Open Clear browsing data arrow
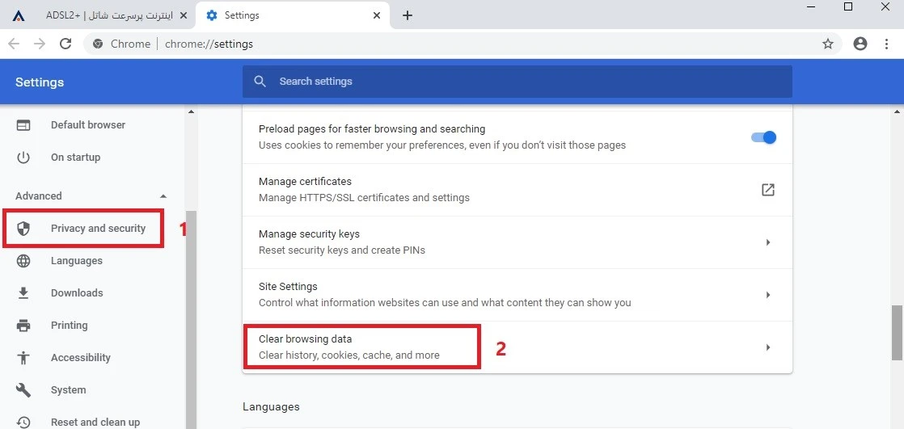This screenshot has height=429, width=904. 768,347
